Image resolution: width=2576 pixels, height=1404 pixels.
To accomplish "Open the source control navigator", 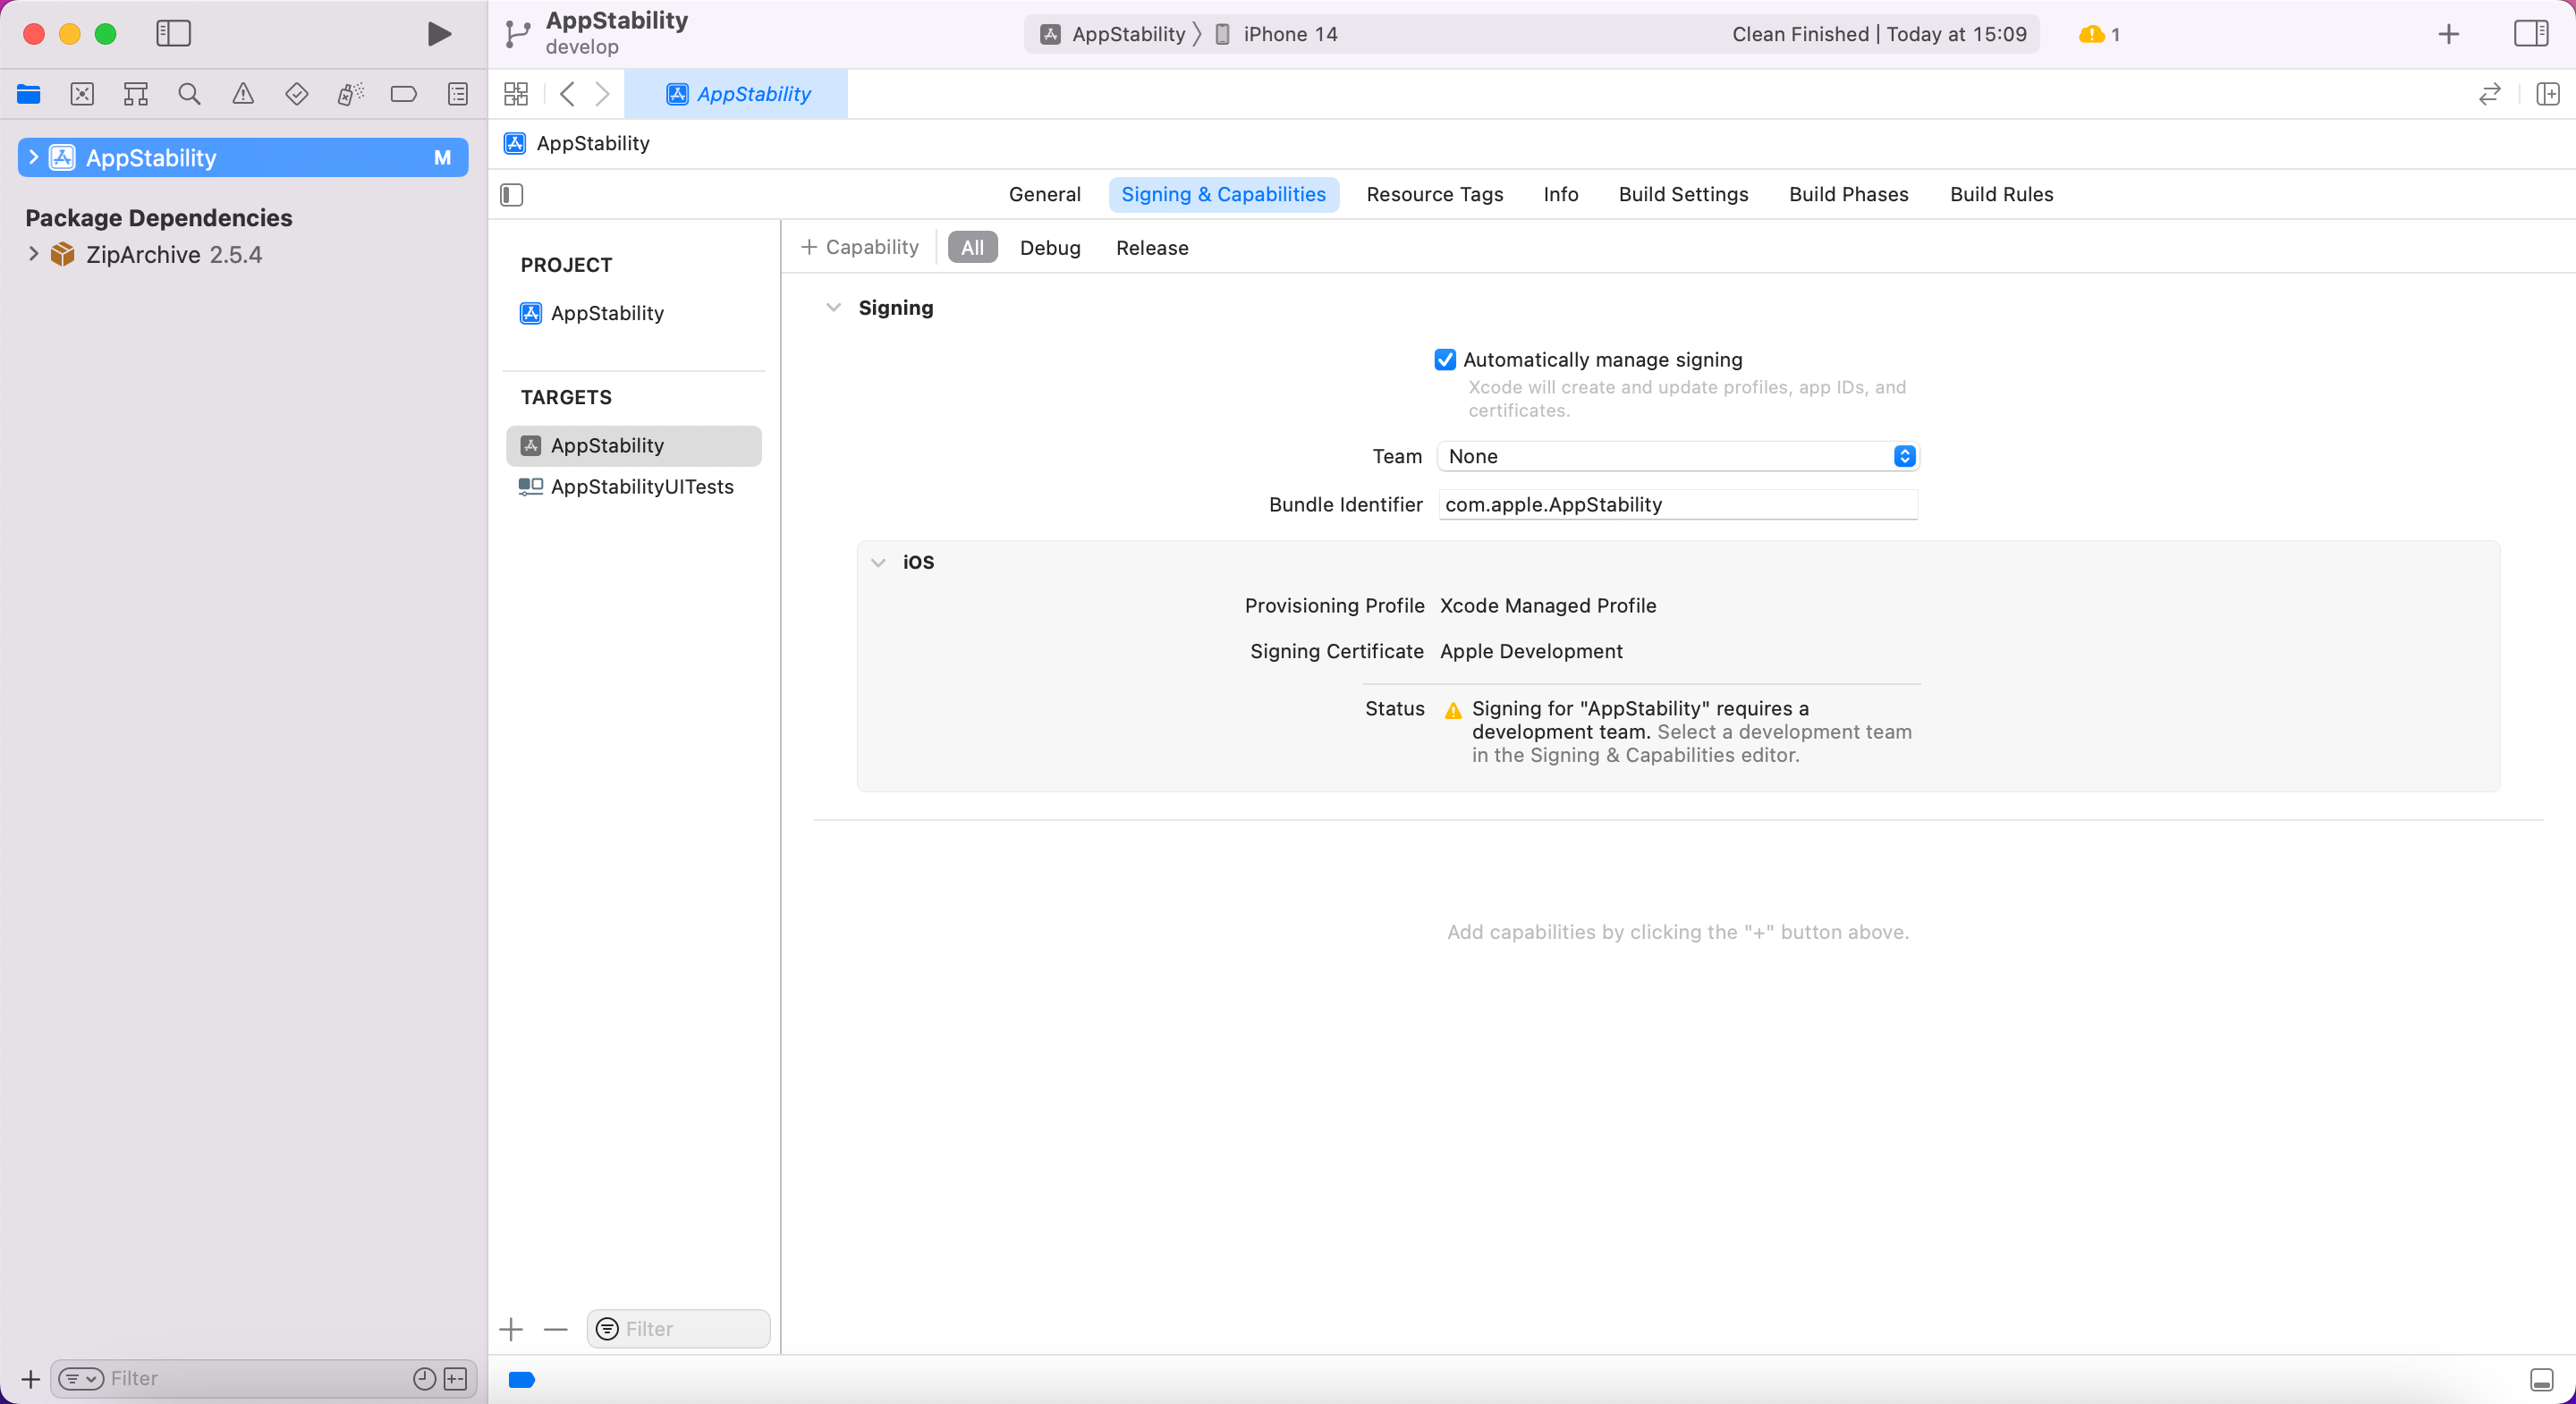I will 82,94.
